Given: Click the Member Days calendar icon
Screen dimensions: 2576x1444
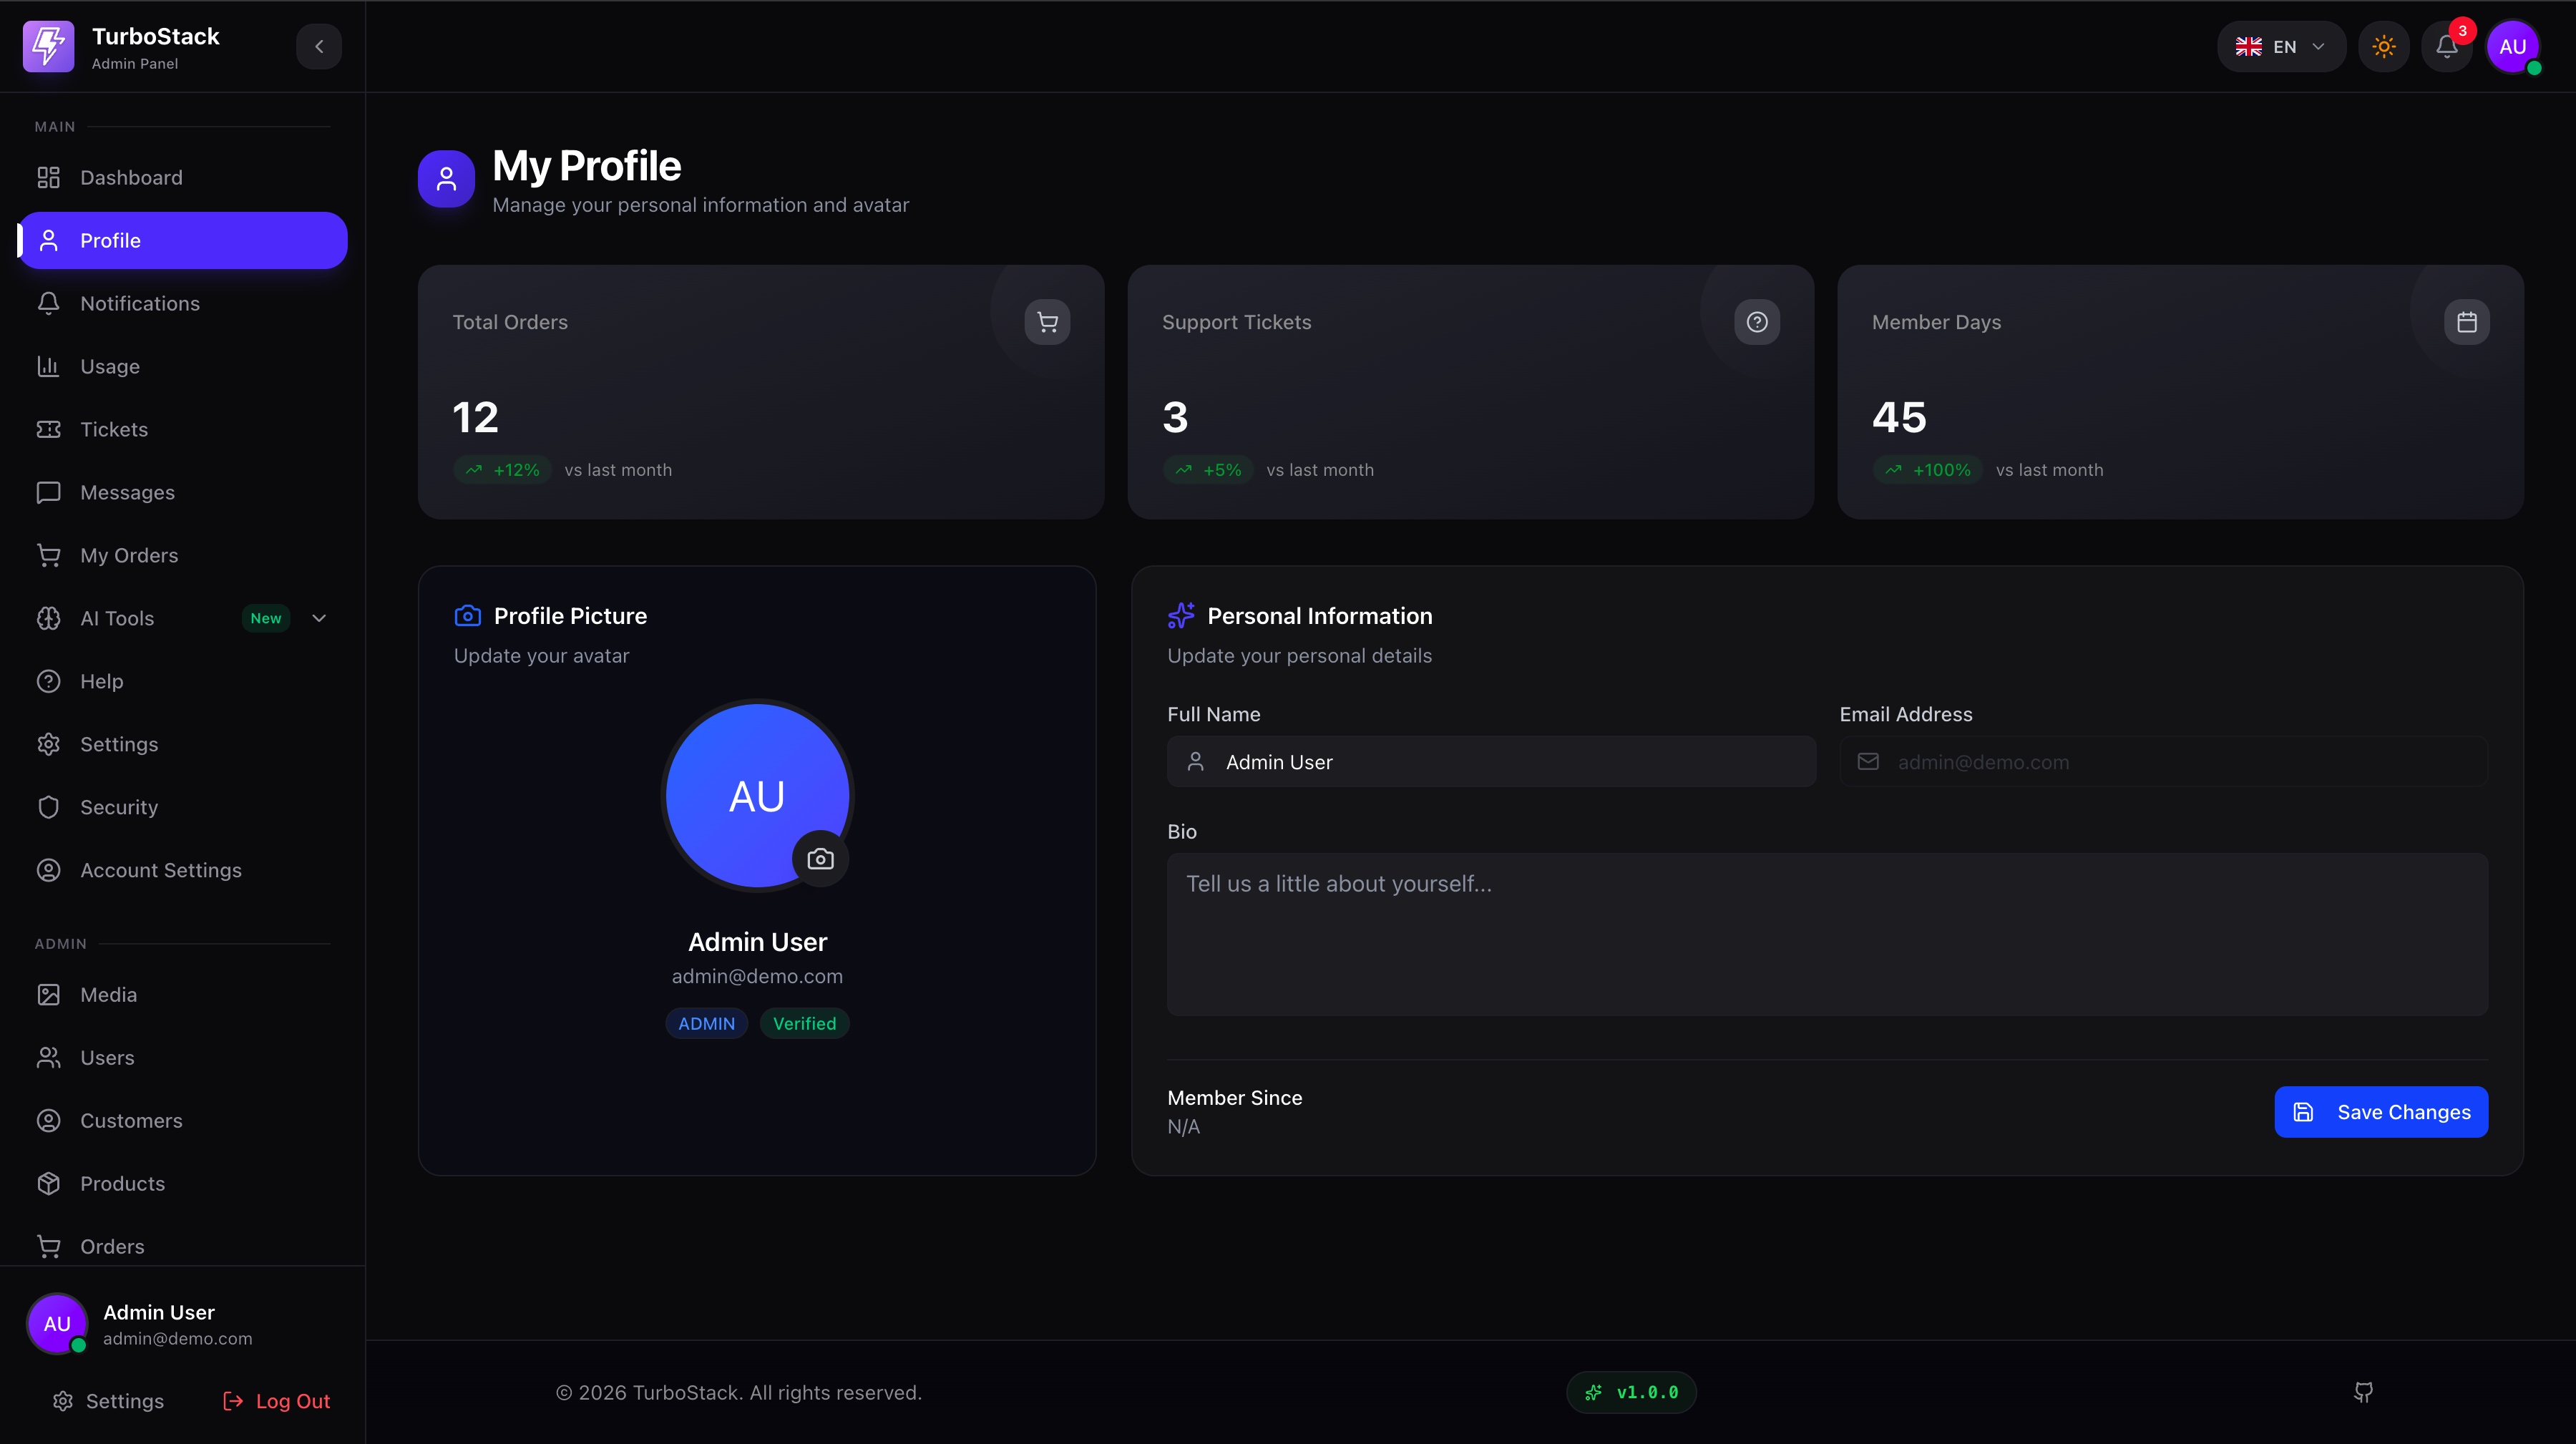Looking at the screenshot, I should (x=2466, y=322).
